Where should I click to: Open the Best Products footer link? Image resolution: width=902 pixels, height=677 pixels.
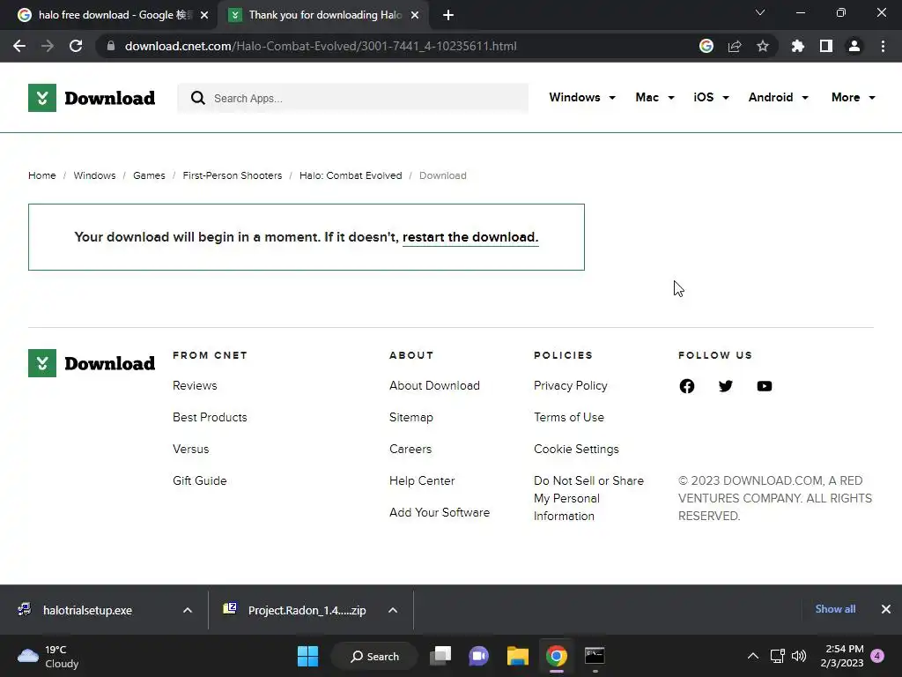(x=210, y=417)
